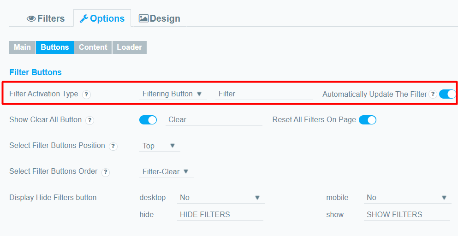The height and width of the screenshot is (236, 458).
Task: Click the SHOW FILTERS text field
Action: [407, 215]
